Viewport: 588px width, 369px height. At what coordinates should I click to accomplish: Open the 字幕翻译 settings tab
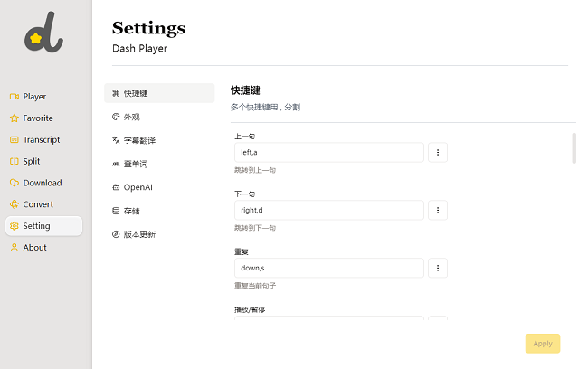click(139, 140)
